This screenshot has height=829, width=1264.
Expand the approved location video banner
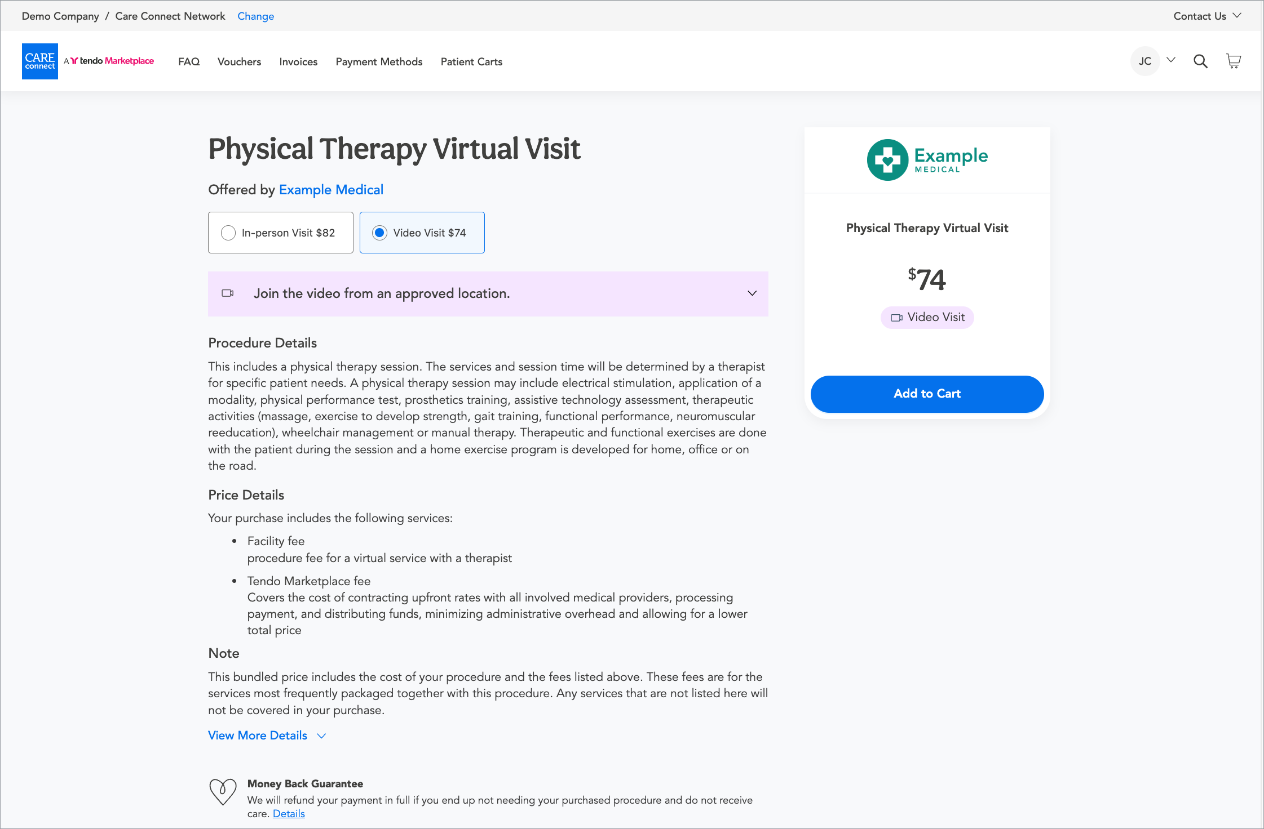752,293
